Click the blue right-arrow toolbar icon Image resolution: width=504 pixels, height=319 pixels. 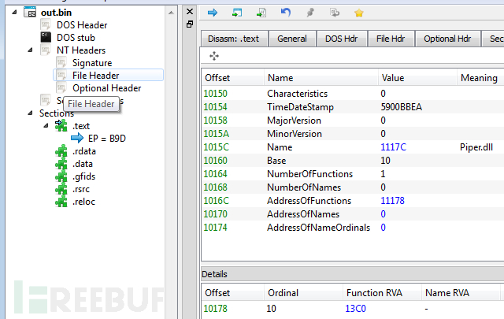coord(213,13)
